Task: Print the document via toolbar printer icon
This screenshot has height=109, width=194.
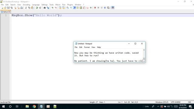Action: pos(22,8)
